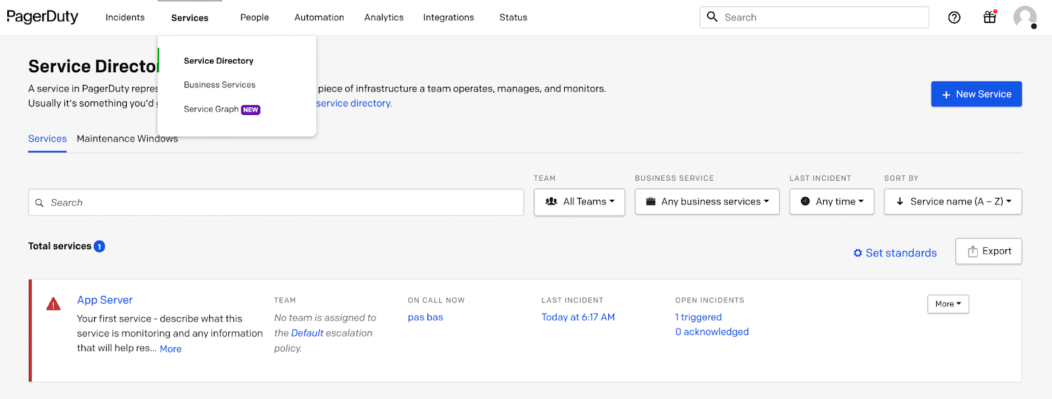Image resolution: width=1052 pixels, height=399 pixels.
Task: Click the magnifier icon in top search bar
Action: tap(712, 16)
